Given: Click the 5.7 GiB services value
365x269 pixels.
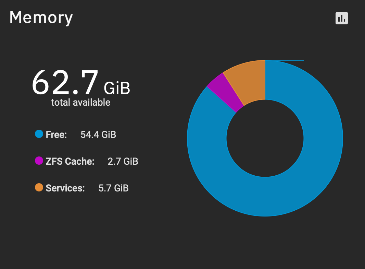Looking at the screenshot, I should point(114,188).
